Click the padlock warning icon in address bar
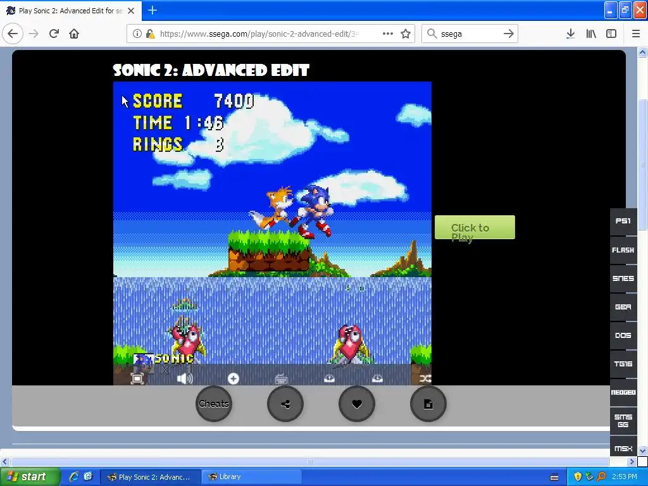The width and height of the screenshot is (648, 486). coord(151,34)
